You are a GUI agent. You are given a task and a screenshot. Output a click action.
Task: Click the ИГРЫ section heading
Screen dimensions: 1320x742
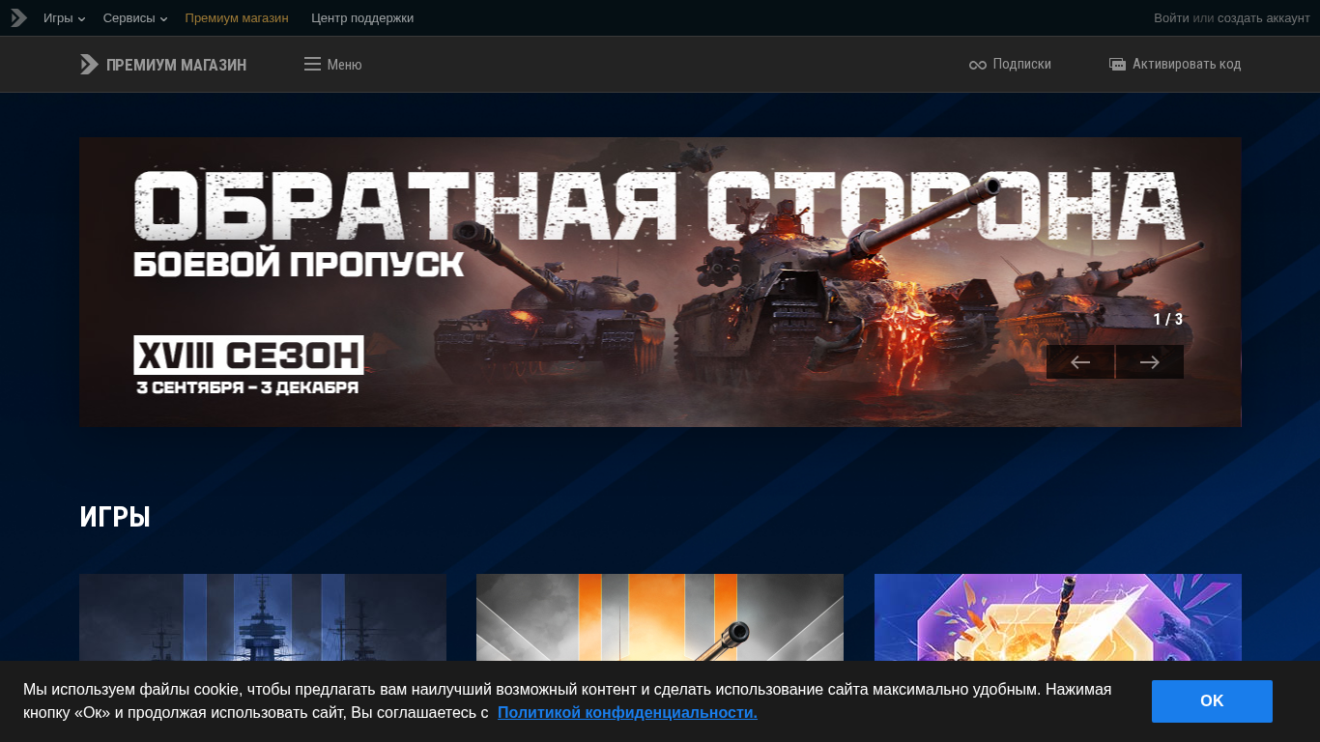(115, 517)
